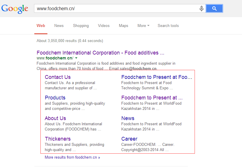
Task: Open Search tools options
Action: tap(168, 26)
